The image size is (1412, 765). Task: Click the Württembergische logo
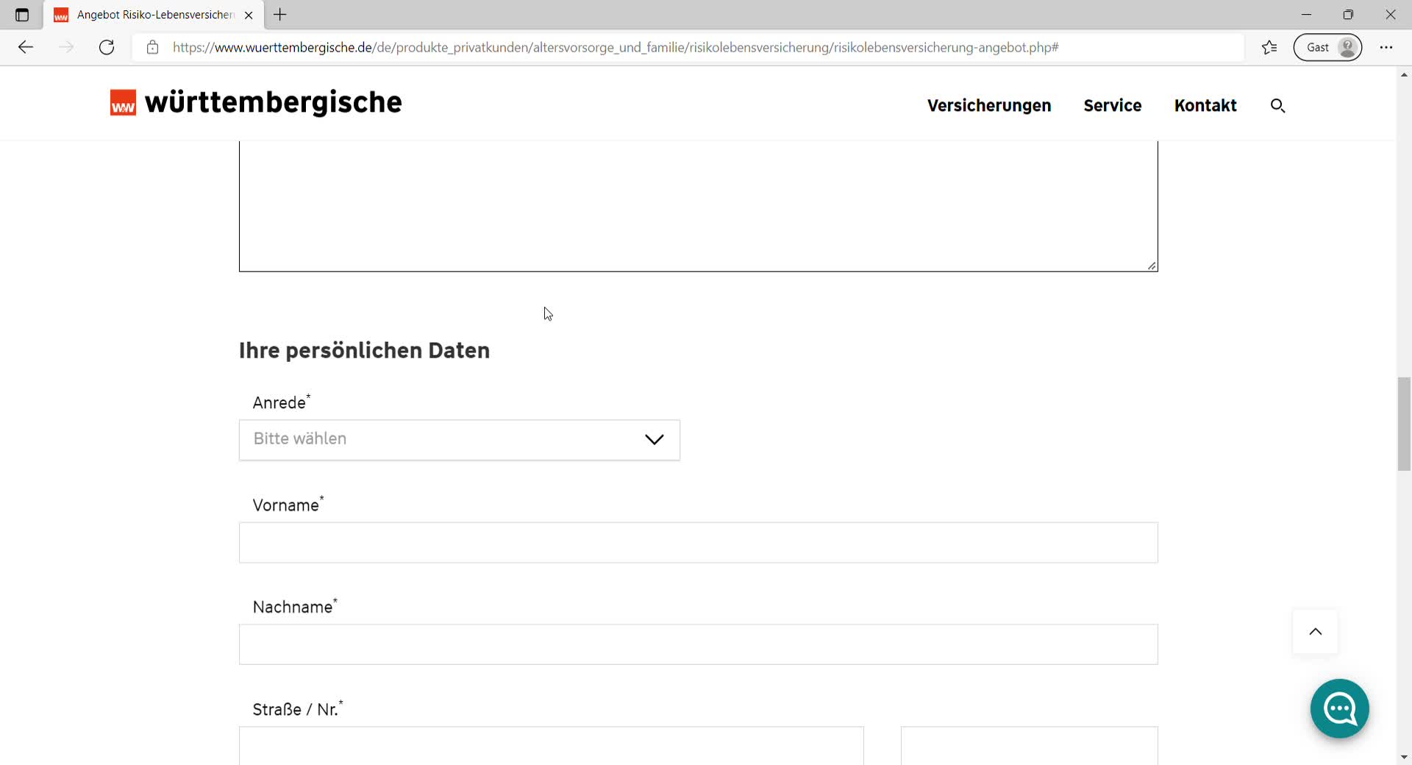pyautogui.click(x=256, y=103)
